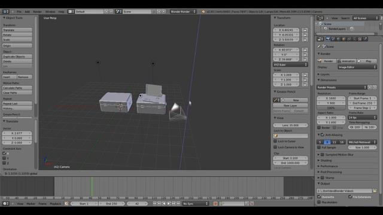Viewport: 383px width, 215px height.
Task: Select 11 anti-aliasing samples
Action: tap(335, 142)
